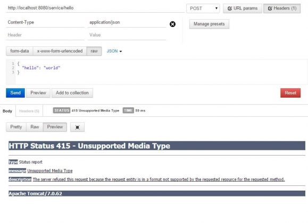Click the fullscreen icon next to Preview

click(77, 127)
